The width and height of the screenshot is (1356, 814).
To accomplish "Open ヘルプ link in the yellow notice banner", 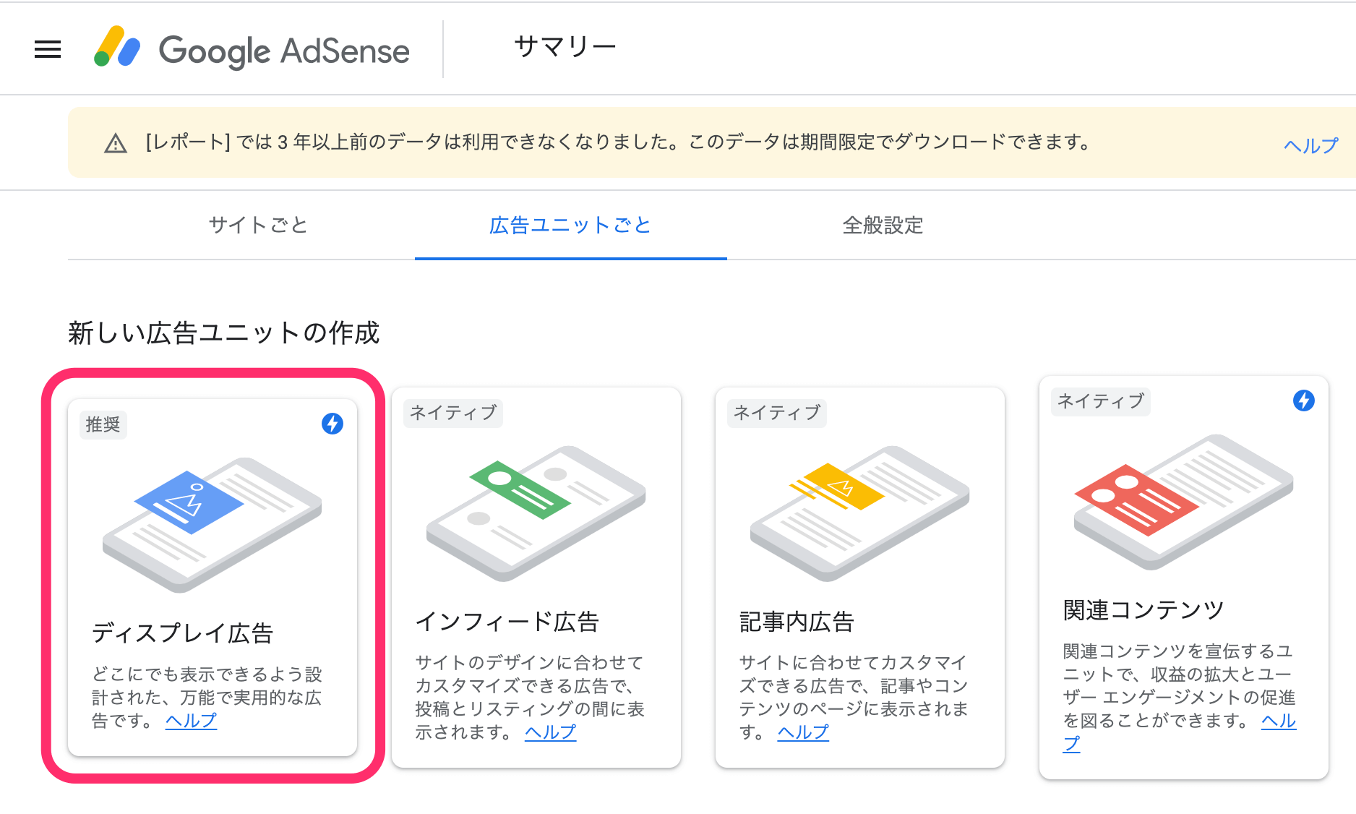I will pyautogui.click(x=1310, y=145).
